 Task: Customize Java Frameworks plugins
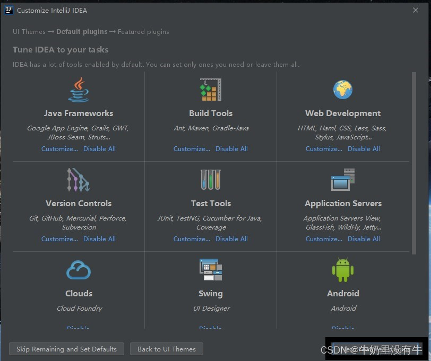[59, 149]
